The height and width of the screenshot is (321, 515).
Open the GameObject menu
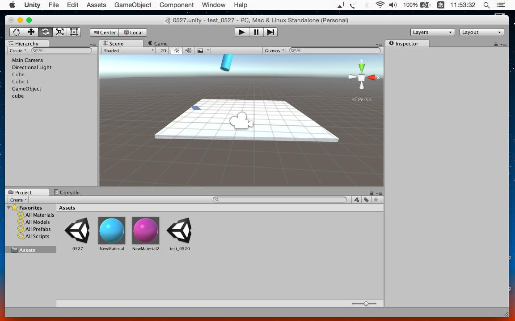point(133,5)
